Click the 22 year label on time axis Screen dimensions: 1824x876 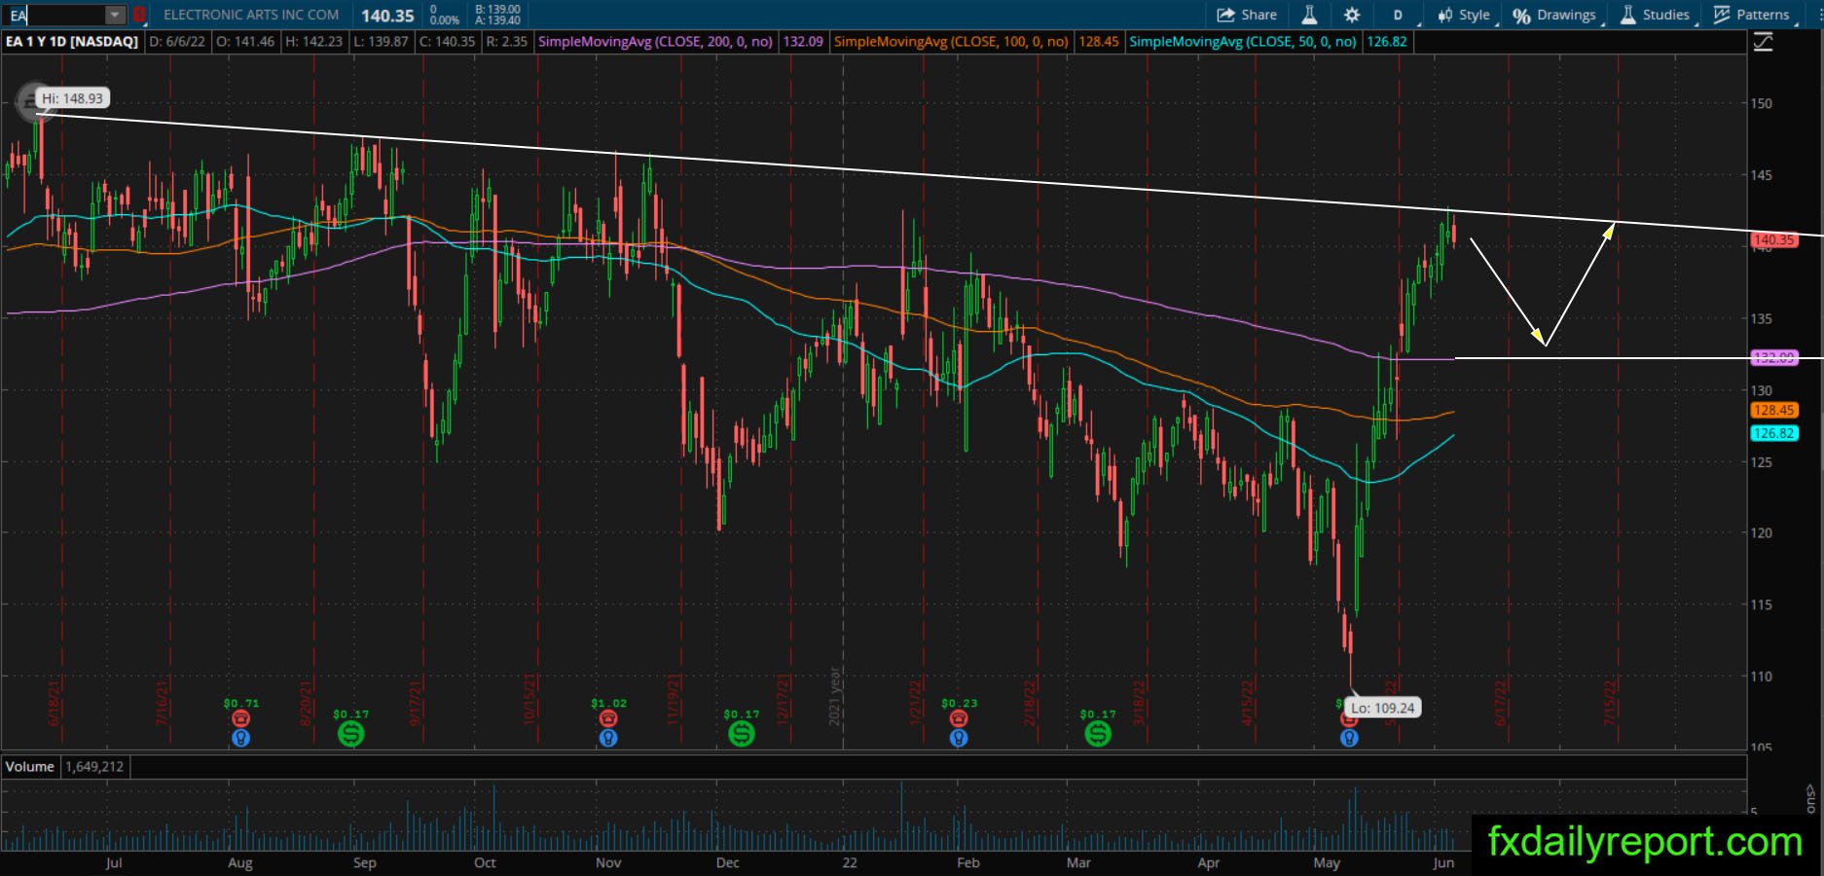pos(850,862)
